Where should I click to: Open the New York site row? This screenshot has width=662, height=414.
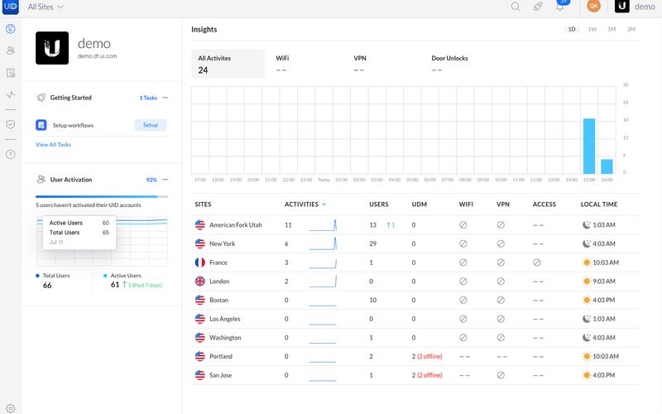coord(416,243)
